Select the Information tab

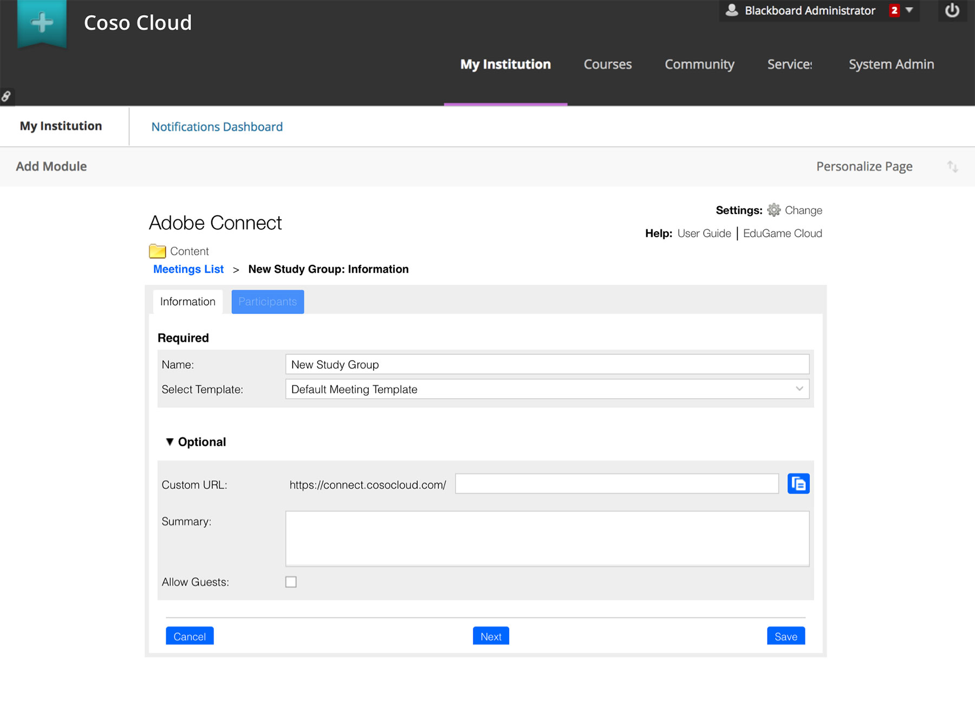click(188, 302)
